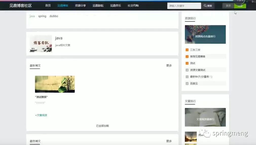Image resolution: width=256 pixels, height=145 pixels.
Task: Click the orange rank 1 badge
Action: [187, 50]
